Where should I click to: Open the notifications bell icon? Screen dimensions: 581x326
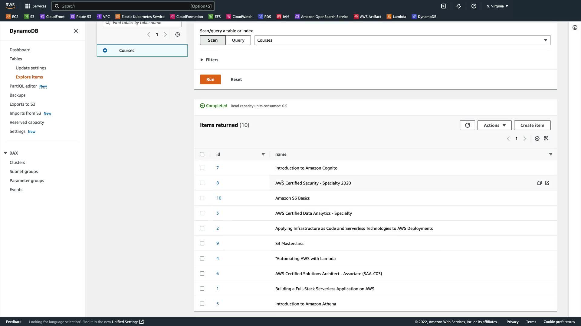pos(459,6)
